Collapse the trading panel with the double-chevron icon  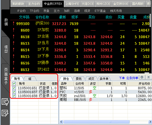coord(149,77)
